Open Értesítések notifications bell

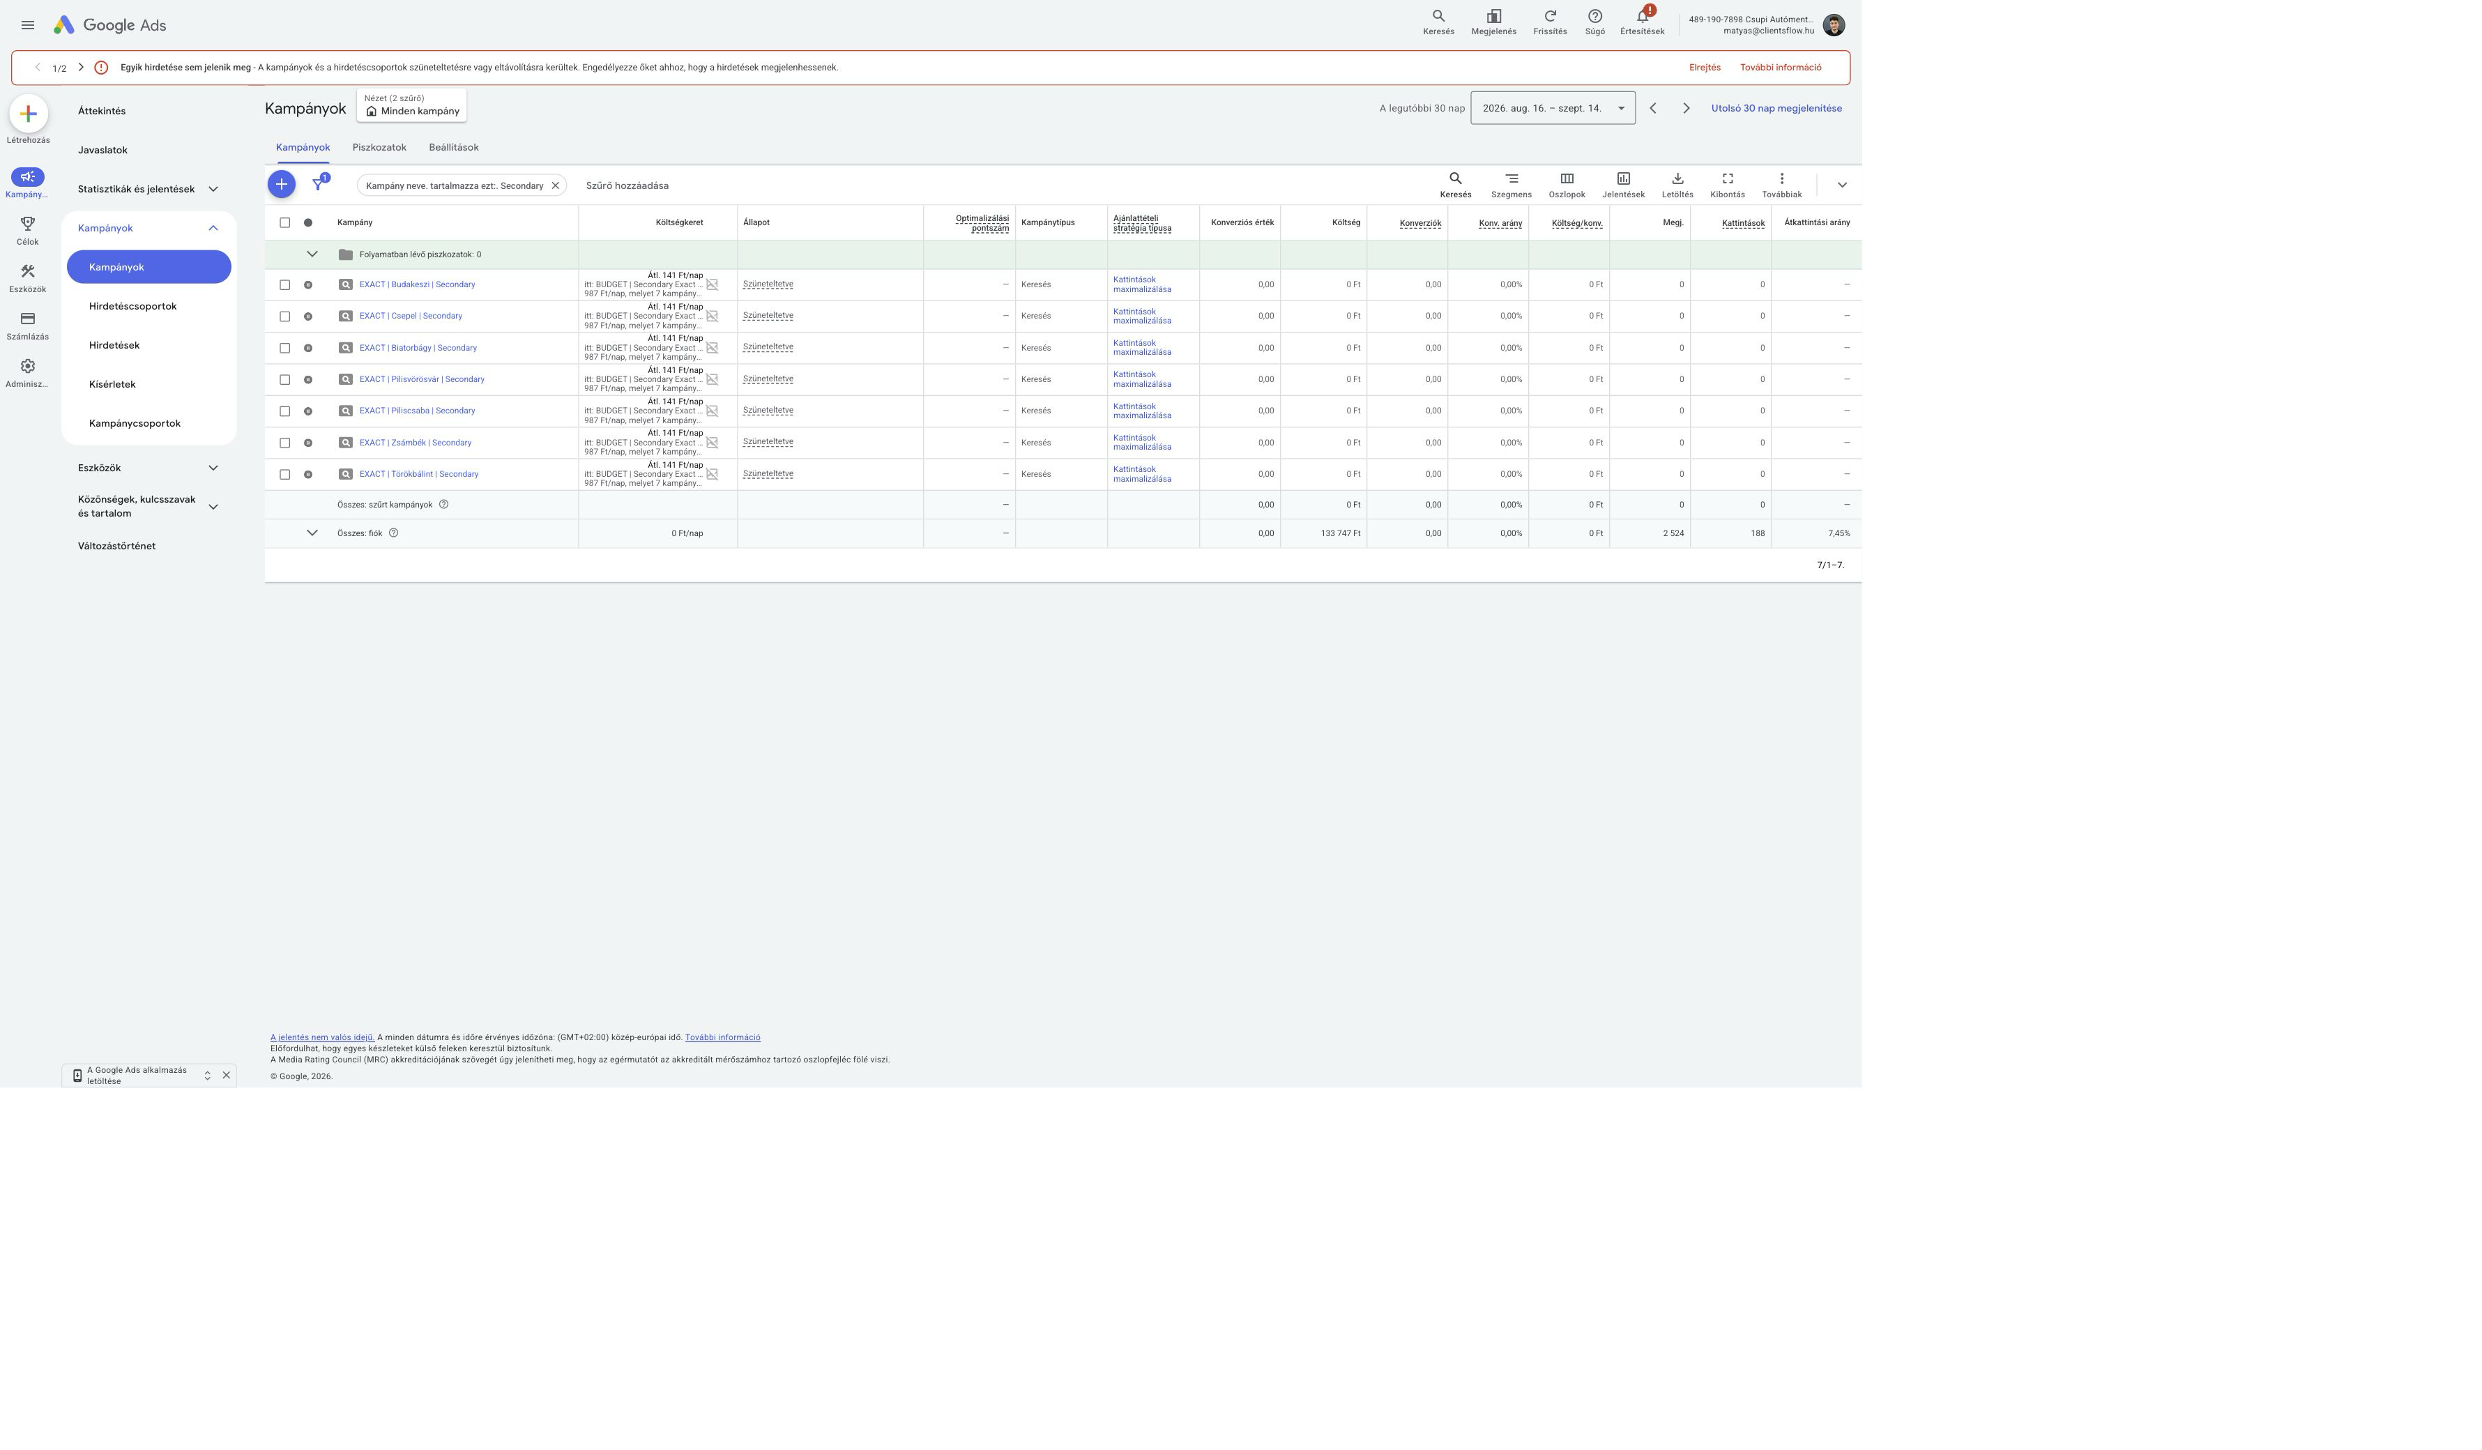pyautogui.click(x=1642, y=22)
